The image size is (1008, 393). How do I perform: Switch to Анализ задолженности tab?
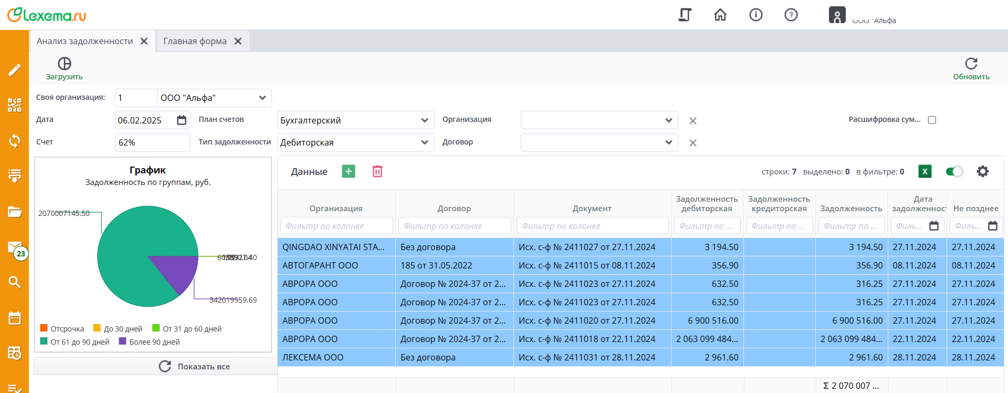click(85, 41)
